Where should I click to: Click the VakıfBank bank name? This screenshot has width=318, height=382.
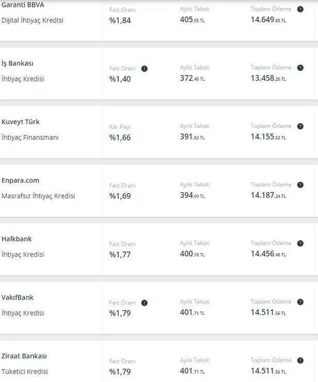(18, 297)
